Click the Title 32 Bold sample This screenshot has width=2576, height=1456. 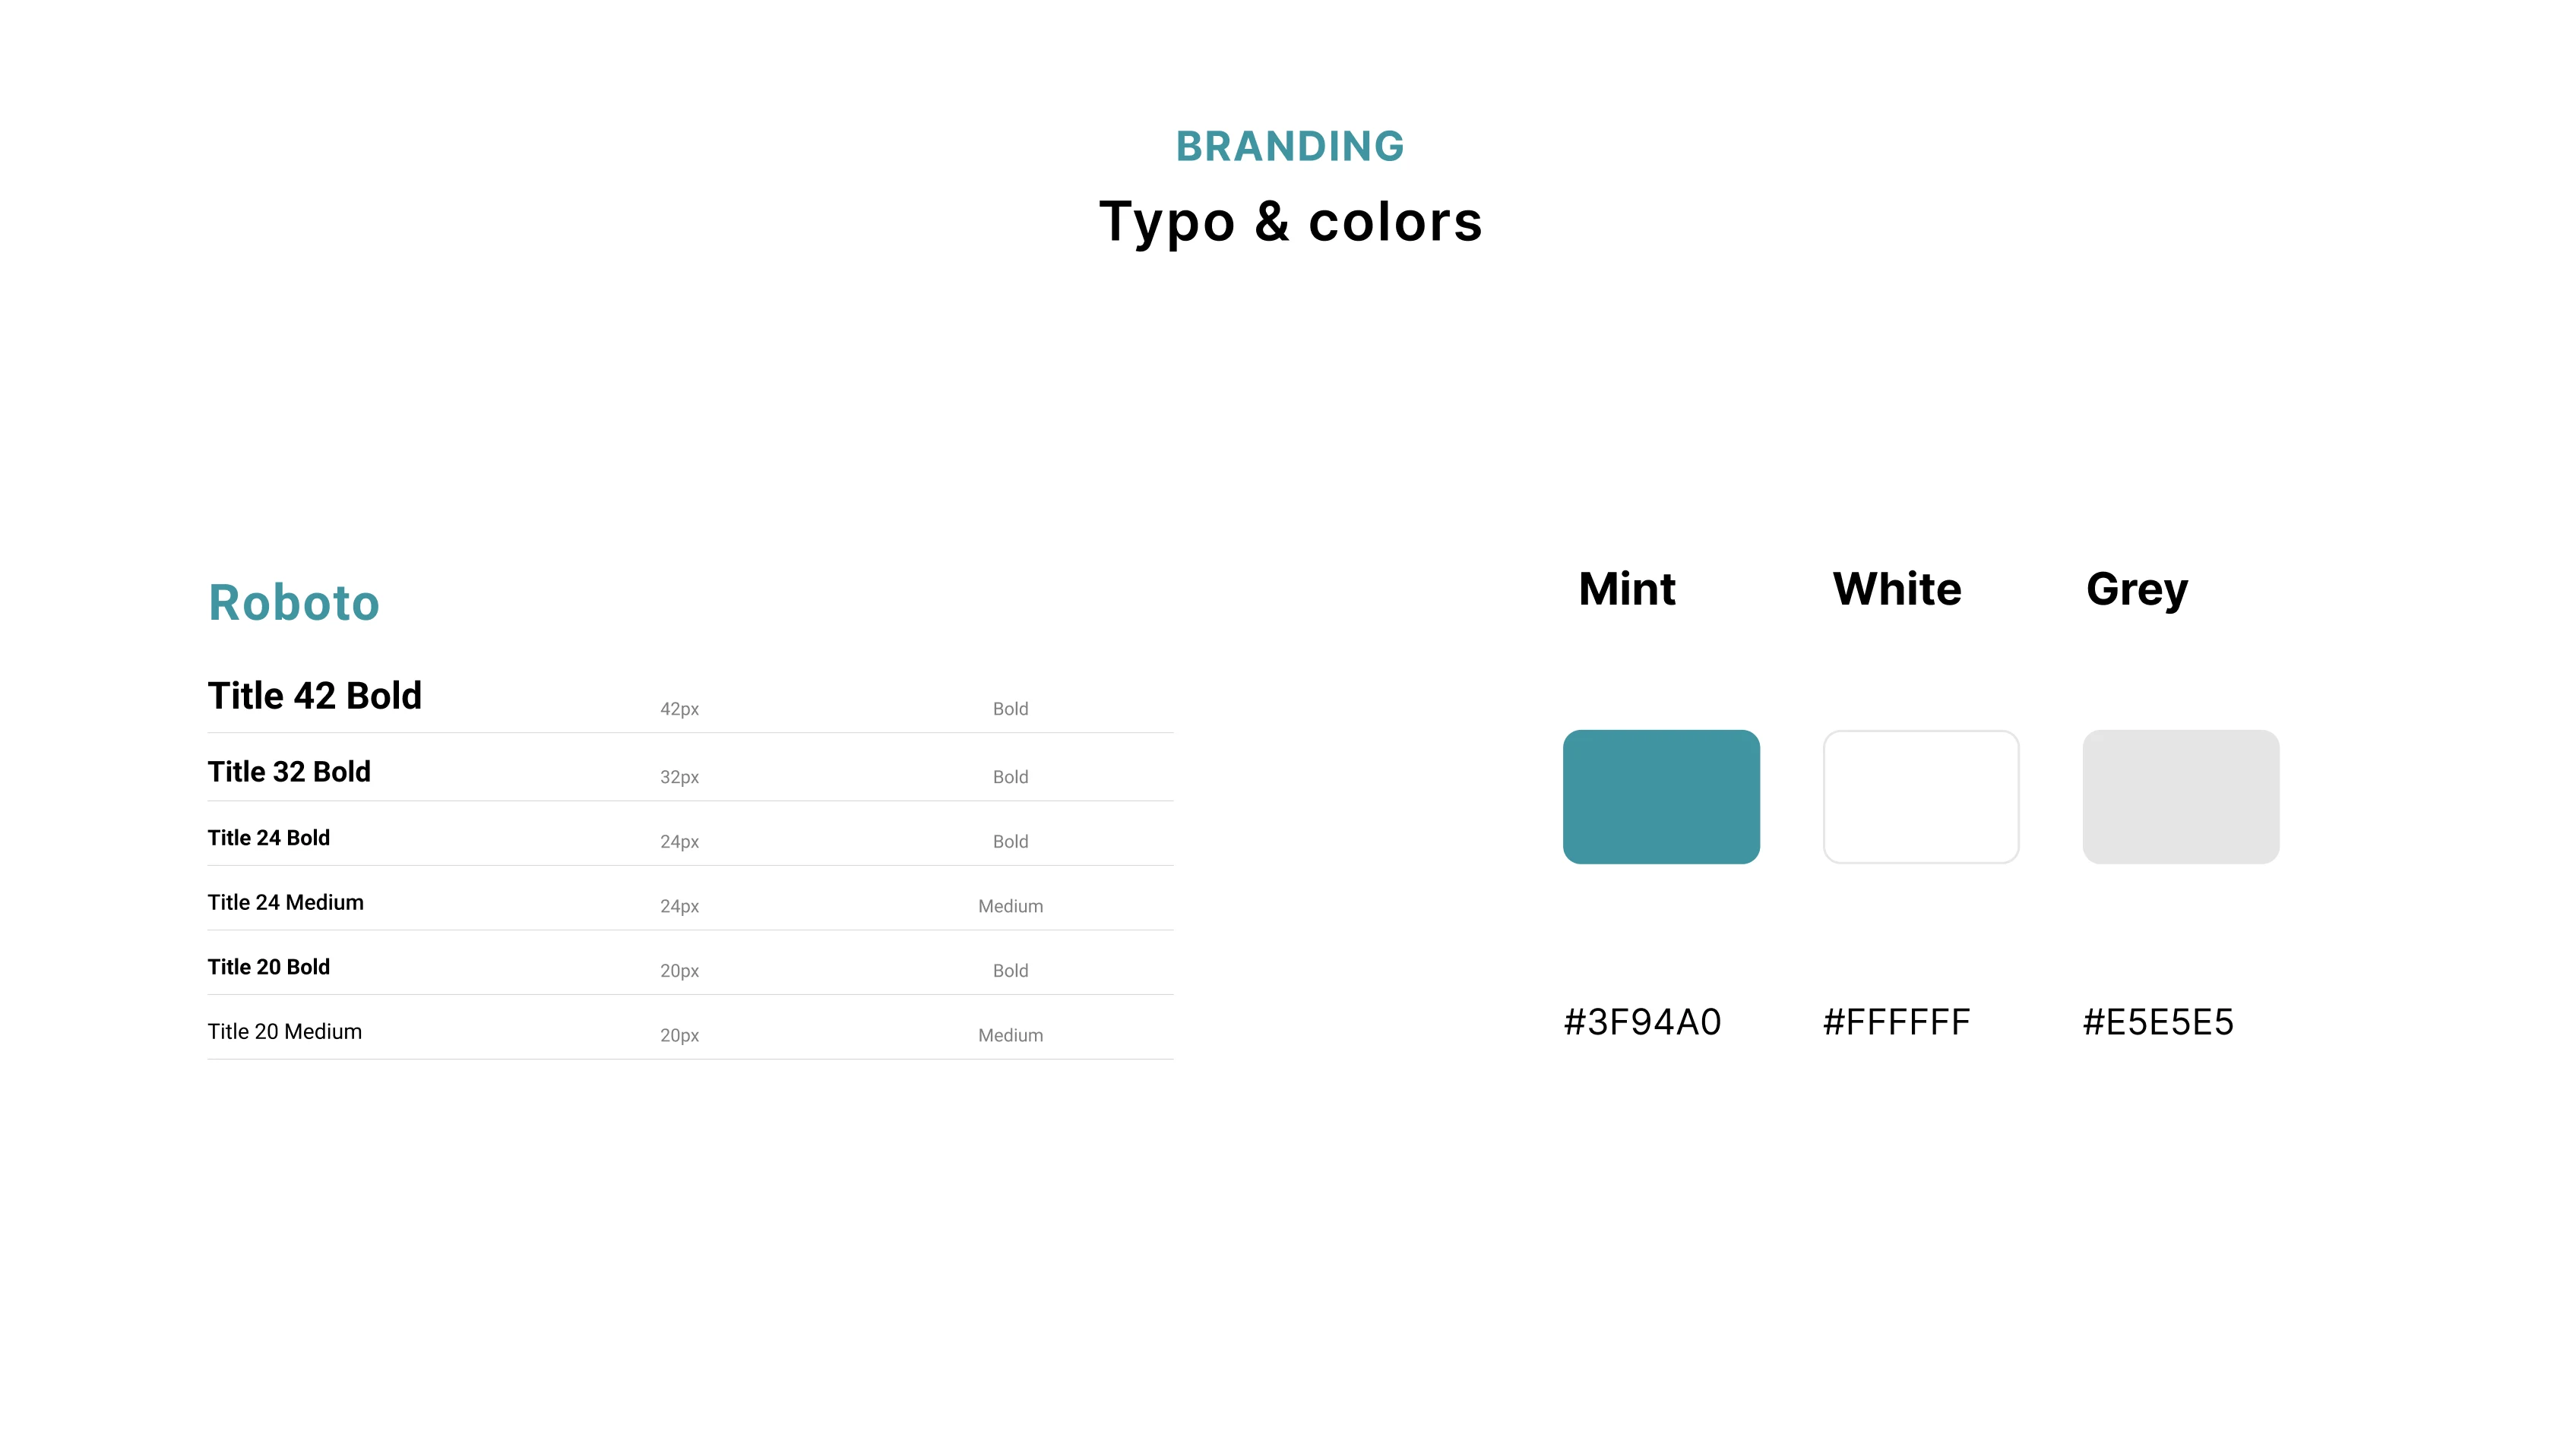pos(289,771)
